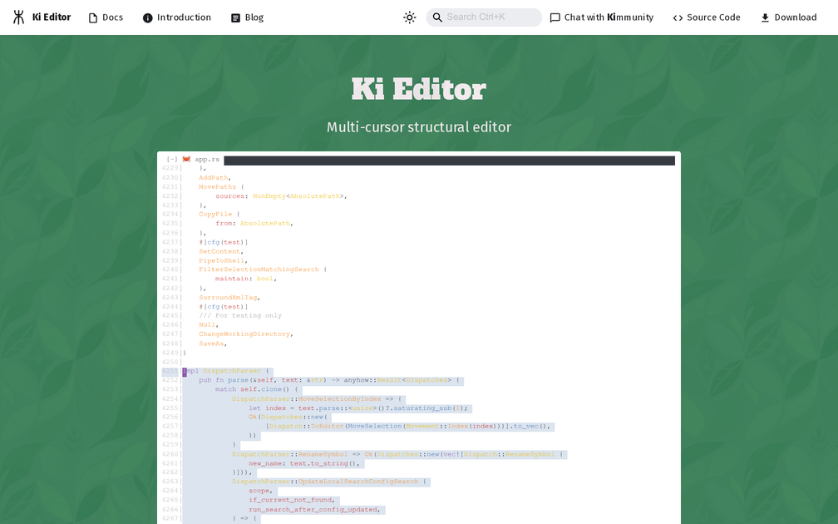This screenshot has height=524, width=838.
Task: Click the crab Rust icon beside app.rs
Action: 186,160
